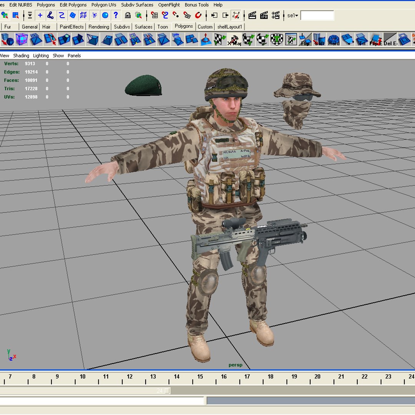This screenshot has width=415, height=415.
Task: Collapse the section handle left of the snap-to-grids magnet
Action: coord(147,15)
